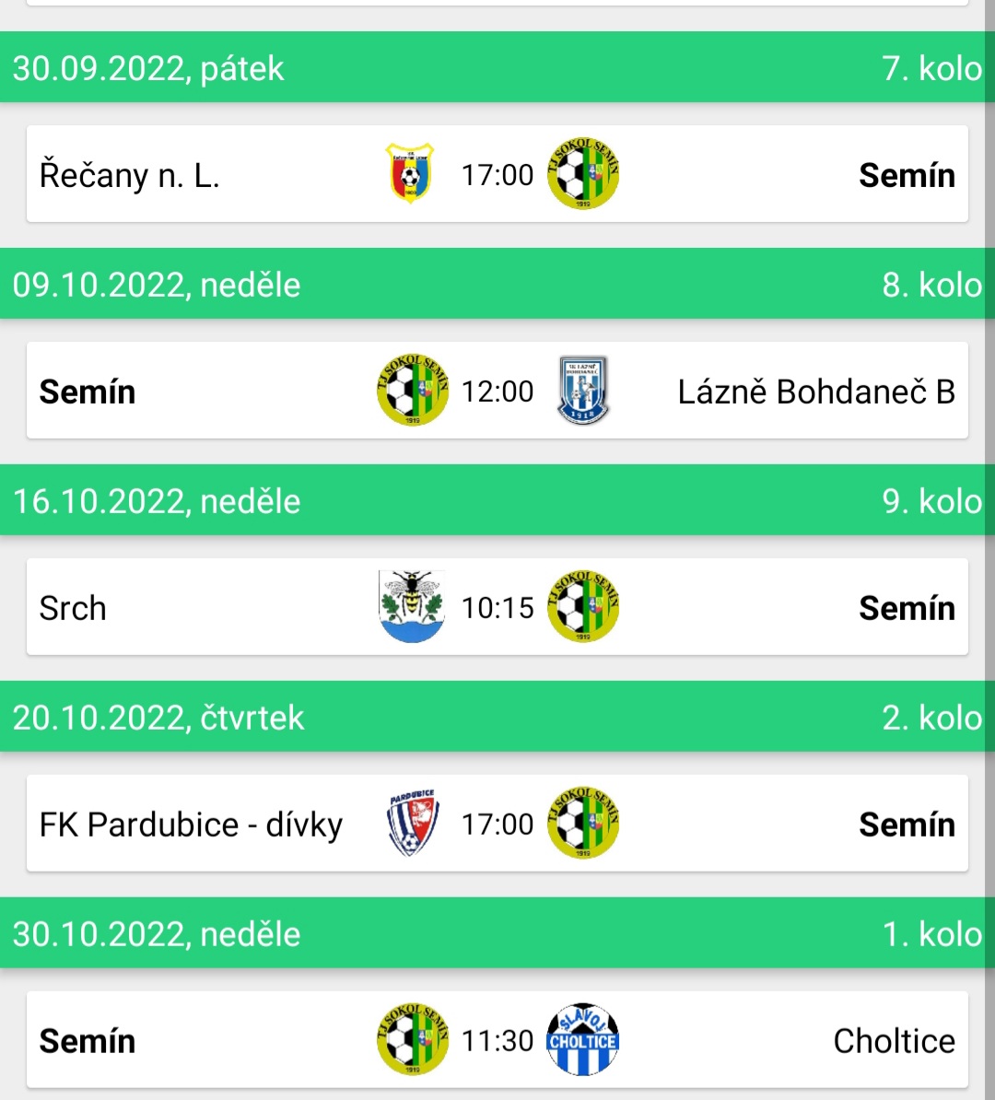The height and width of the screenshot is (1100, 995).
Task: Tap the Slavoj Choltice crest icon
Action: point(582,1040)
